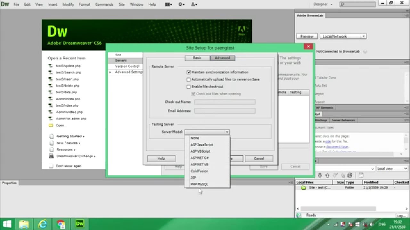Open File Explorer from the taskbar

pyautogui.click(x=24, y=224)
